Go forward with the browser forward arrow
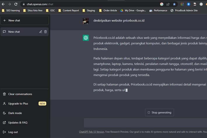The width and height of the screenshot is (207, 138). click(9, 4)
